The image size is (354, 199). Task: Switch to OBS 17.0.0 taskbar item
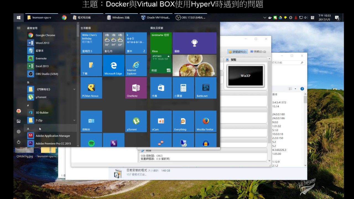pos(191,17)
